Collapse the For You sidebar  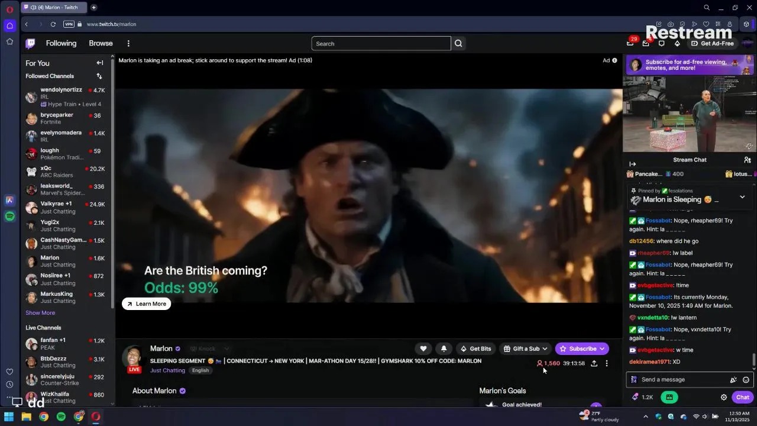tap(100, 63)
